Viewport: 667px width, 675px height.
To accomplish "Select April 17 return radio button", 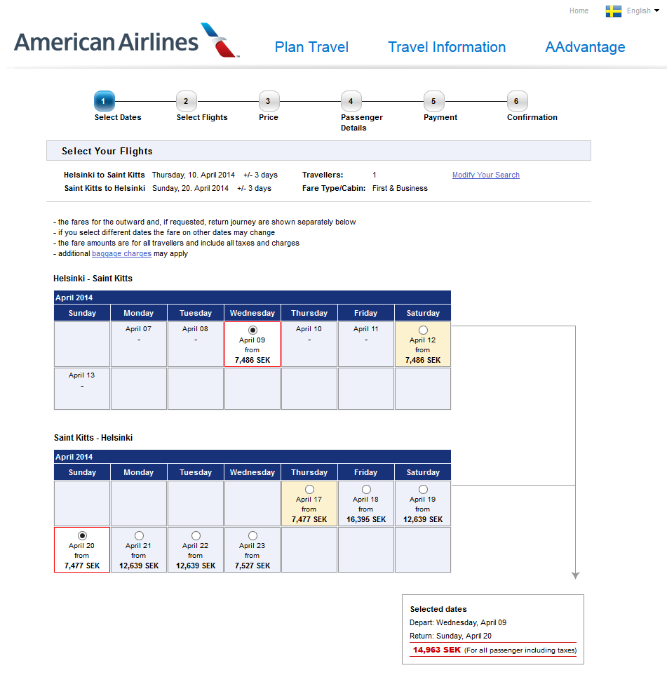I will point(309,489).
